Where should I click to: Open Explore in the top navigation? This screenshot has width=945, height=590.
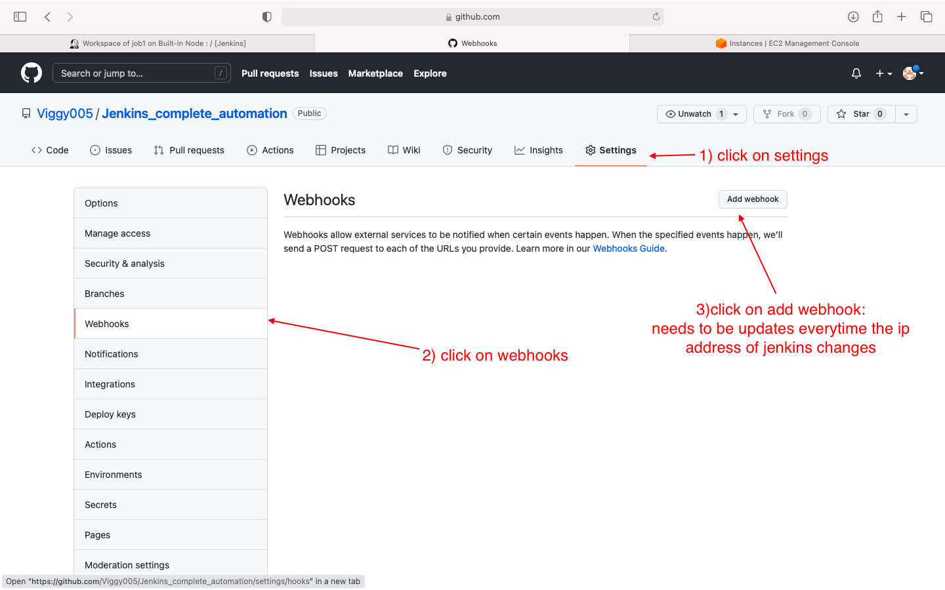(430, 73)
